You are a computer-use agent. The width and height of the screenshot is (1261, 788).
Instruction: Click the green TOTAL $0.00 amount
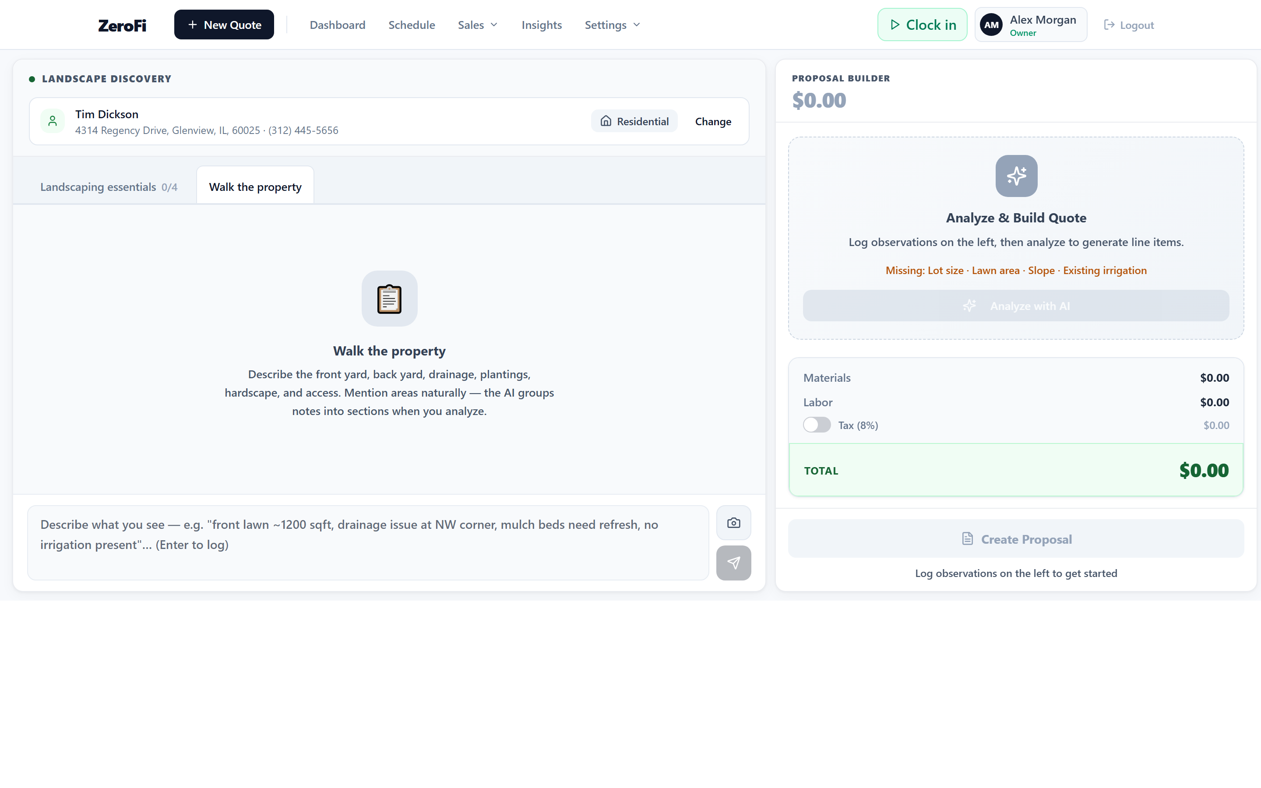point(1204,470)
